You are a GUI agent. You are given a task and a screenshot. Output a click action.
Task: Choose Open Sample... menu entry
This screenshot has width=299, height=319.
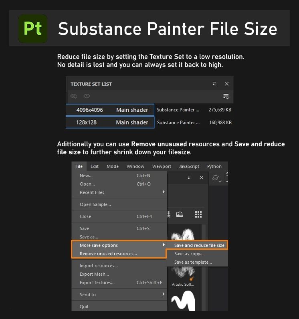pos(119,204)
